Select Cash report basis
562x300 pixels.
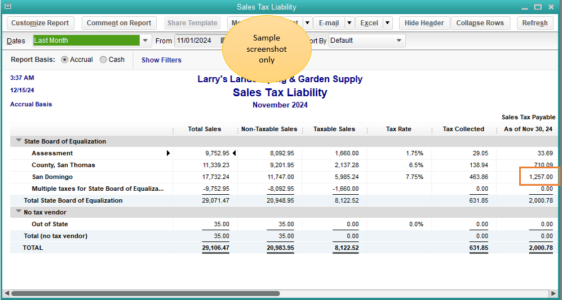(103, 60)
